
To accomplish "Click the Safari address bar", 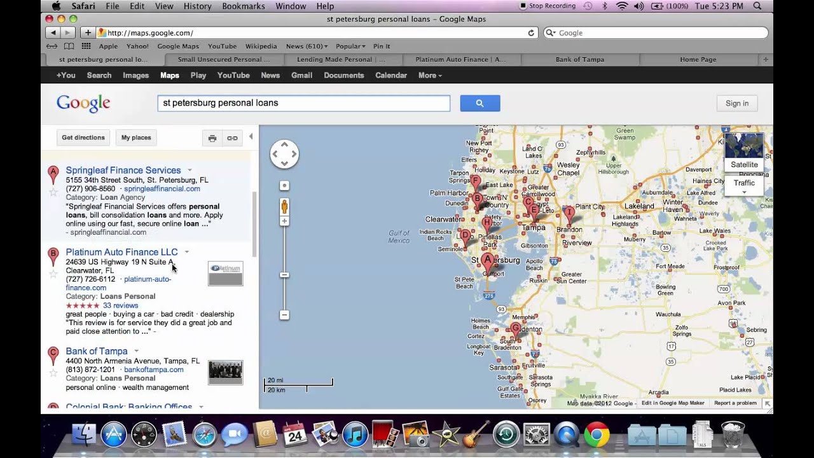I will tap(317, 33).
